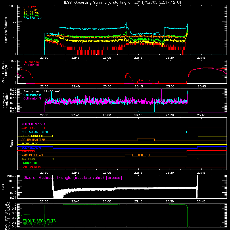Click the 23:45 tick label under Flags plot

[x=201, y=173]
